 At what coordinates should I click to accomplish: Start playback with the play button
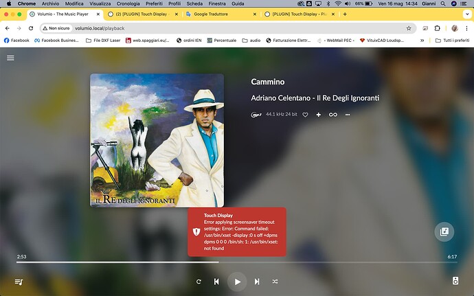237,282
